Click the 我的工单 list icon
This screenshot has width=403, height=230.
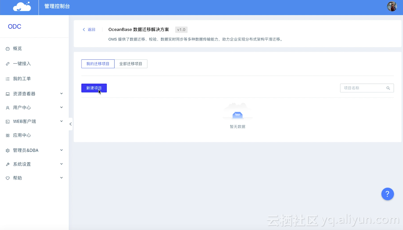pyautogui.click(x=8, y=79)
